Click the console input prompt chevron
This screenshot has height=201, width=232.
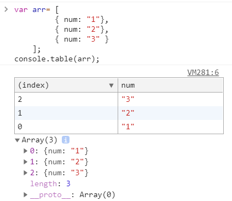(6, 9)
